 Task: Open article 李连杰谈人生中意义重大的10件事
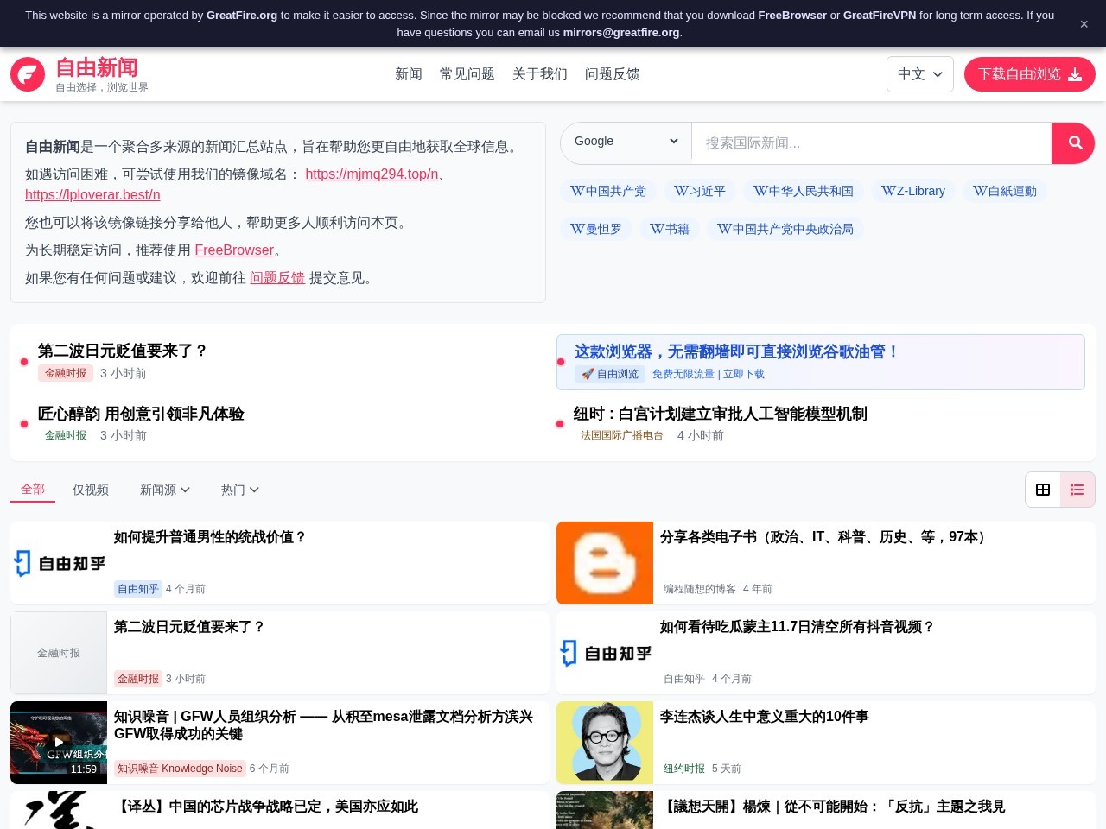765,717
